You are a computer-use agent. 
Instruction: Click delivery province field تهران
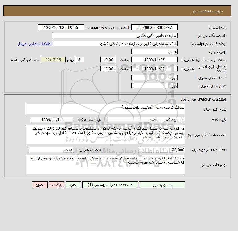coord(154,78)
